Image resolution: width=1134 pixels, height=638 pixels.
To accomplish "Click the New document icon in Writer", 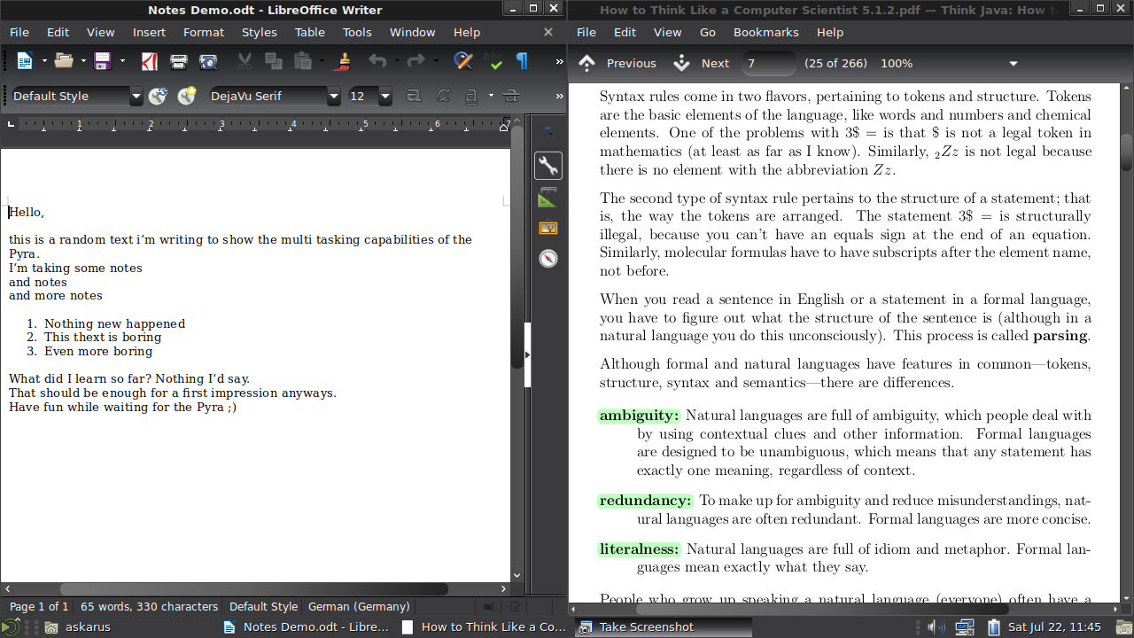I will point(25,61).
